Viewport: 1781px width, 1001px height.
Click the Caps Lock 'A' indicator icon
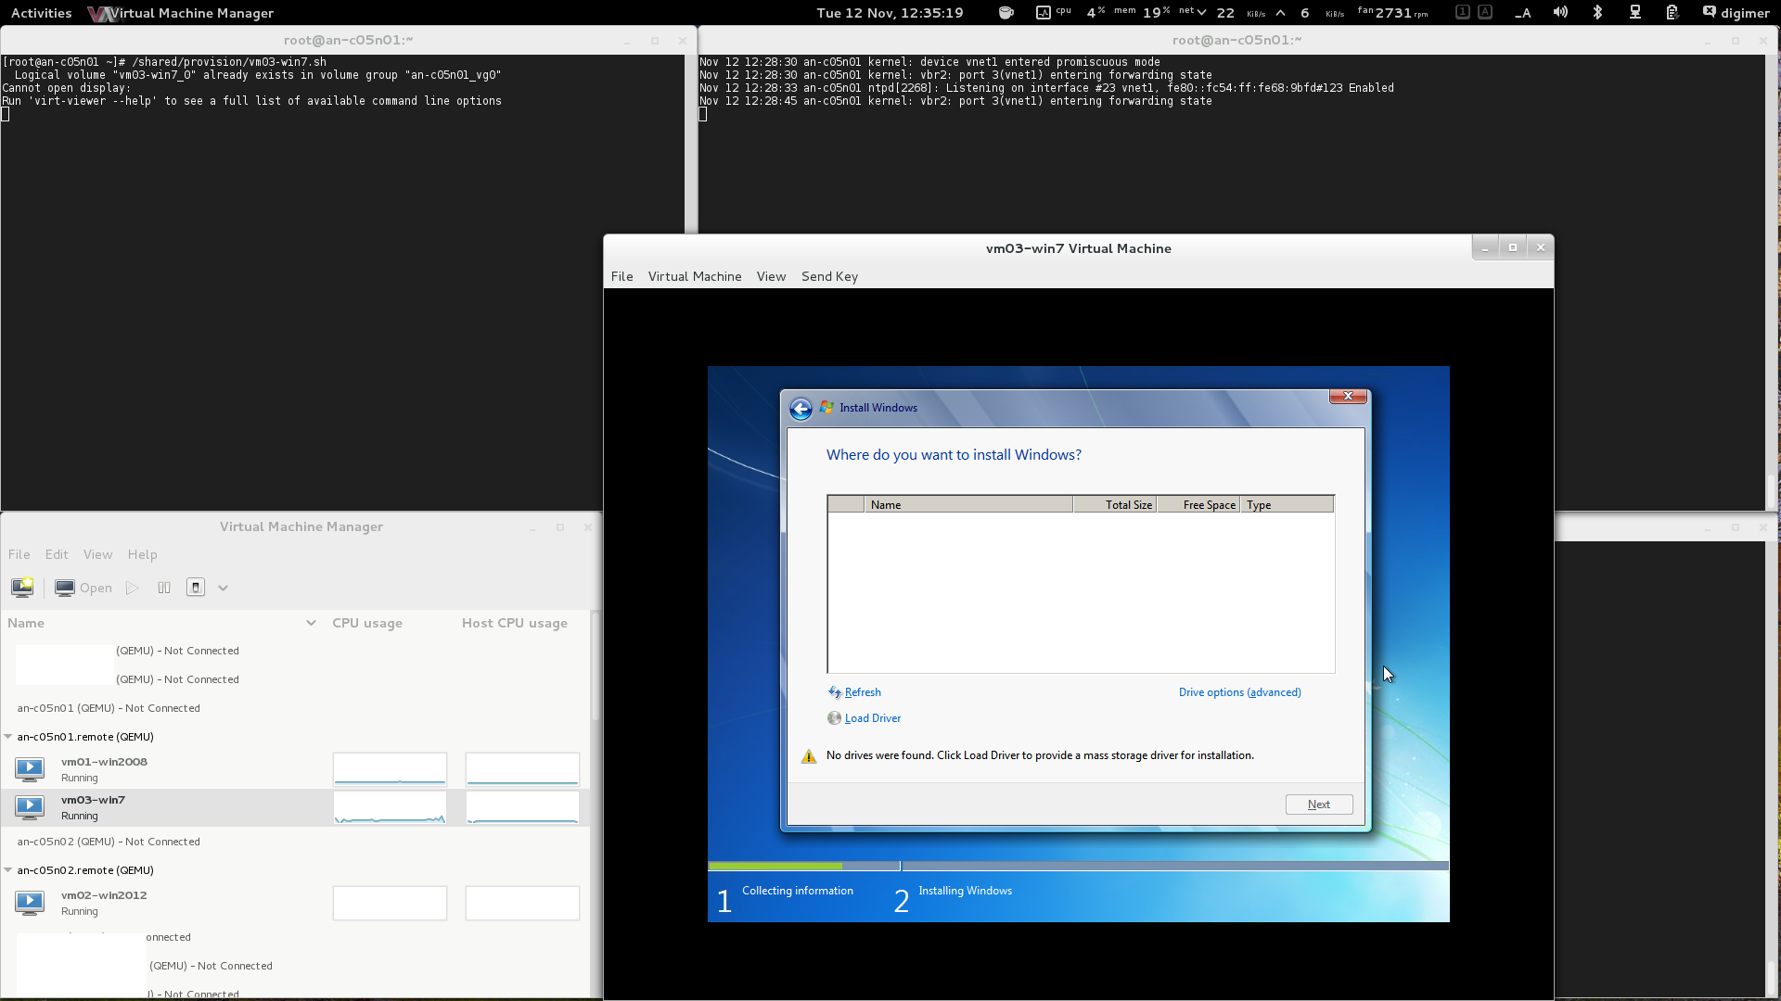[x=1485, y=12]
